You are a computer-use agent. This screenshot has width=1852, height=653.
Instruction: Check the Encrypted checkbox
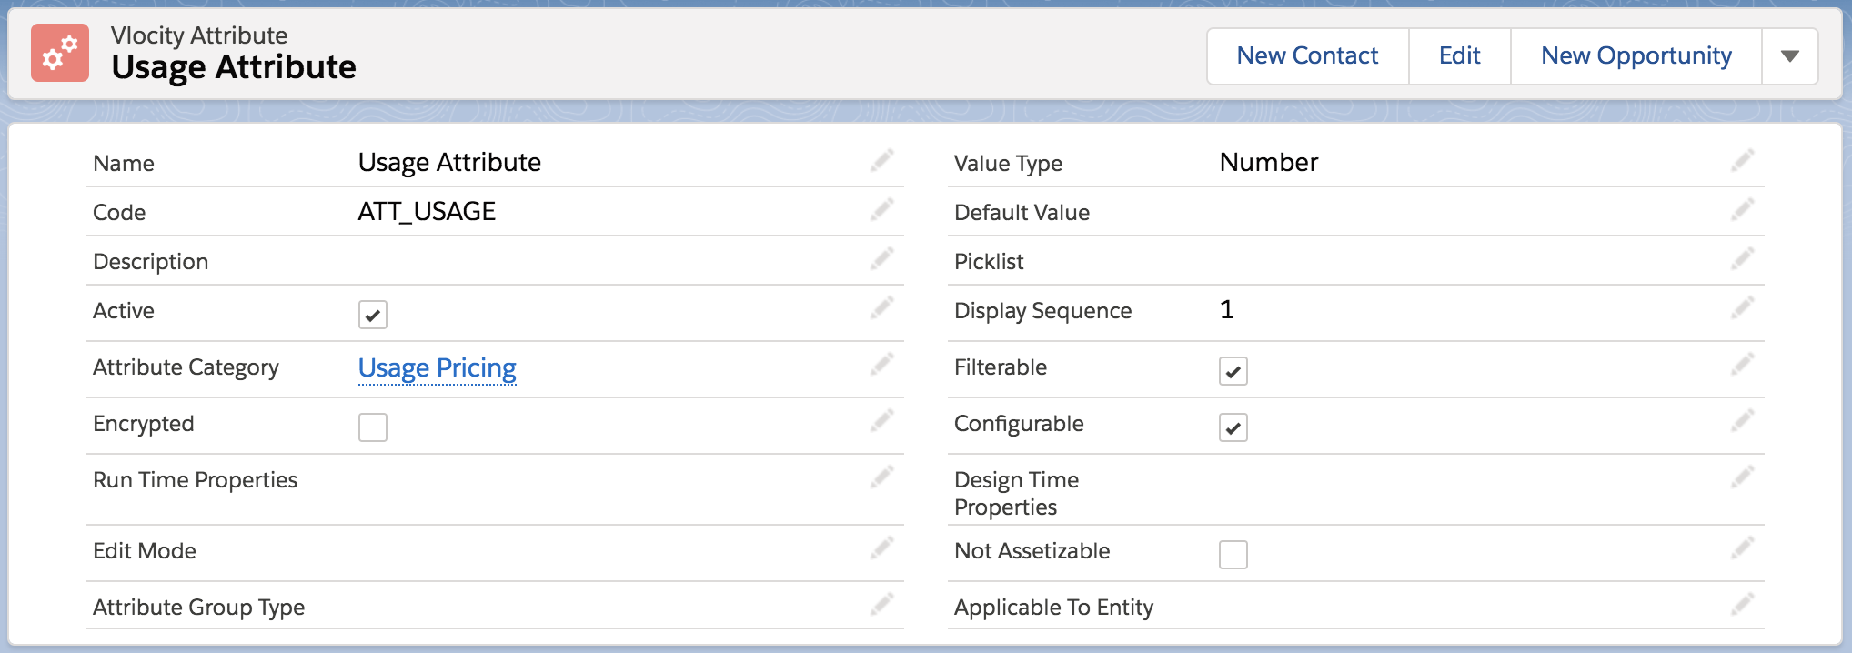(x=373, y=427)
